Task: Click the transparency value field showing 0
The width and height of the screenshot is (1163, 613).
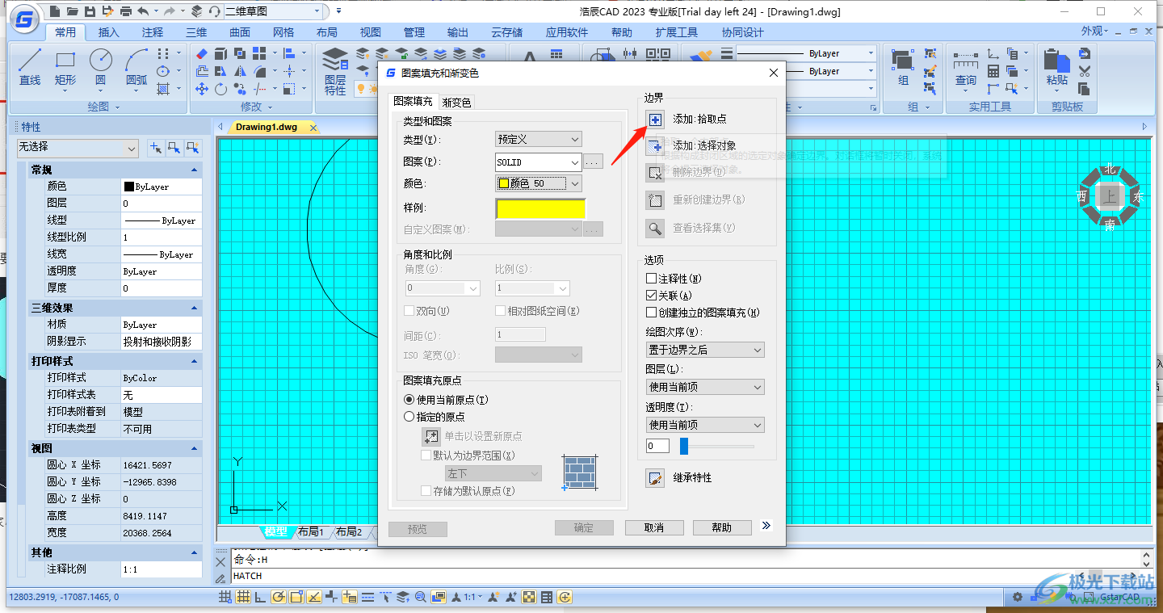Action: [658, 446]
